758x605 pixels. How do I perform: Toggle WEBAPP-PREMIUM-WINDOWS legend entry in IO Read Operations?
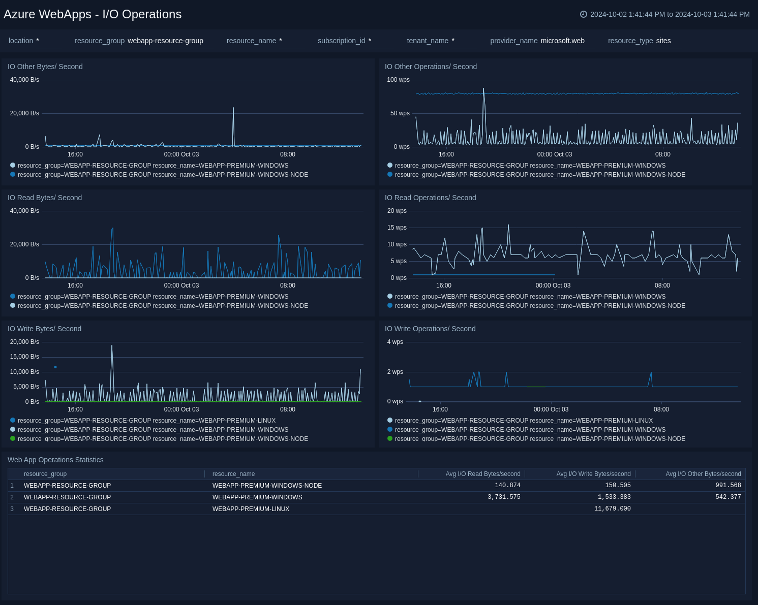tap(527, 297)
